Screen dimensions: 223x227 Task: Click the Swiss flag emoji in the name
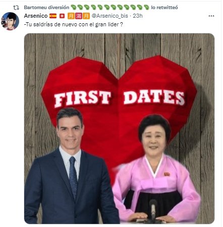[x=62, y=16]
